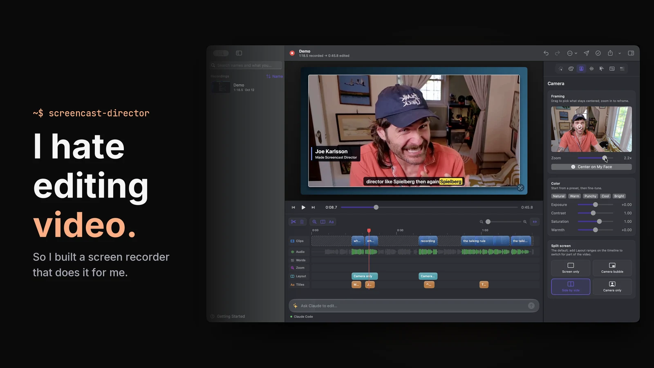
Task: Fit timeline to width button
Action: (535, 222)
